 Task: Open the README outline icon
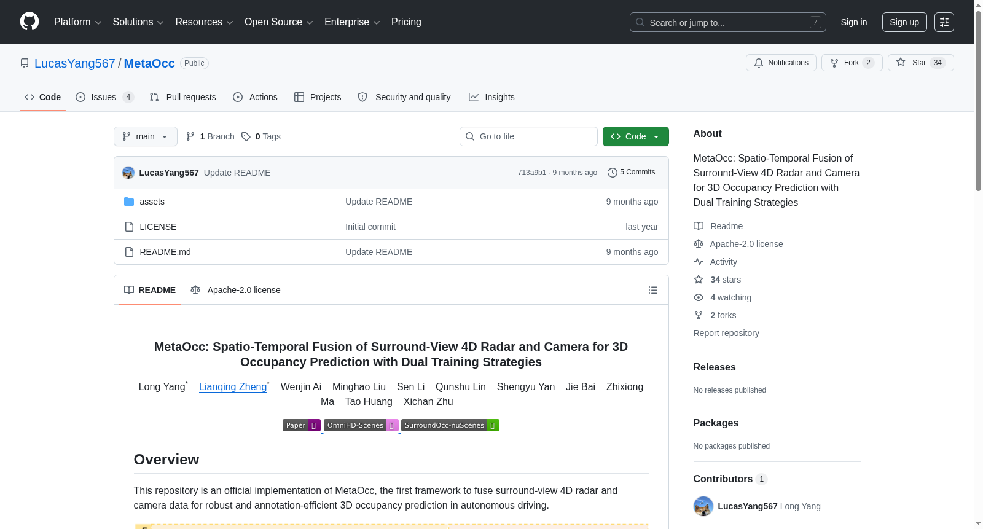coord(653,290)
